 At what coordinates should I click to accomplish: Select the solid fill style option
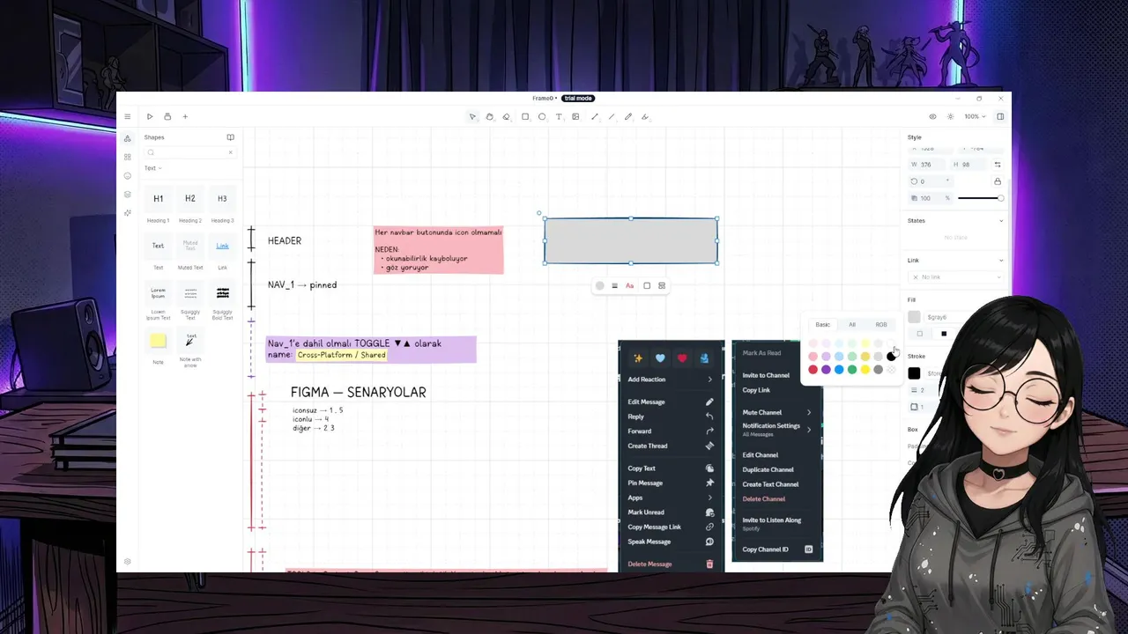click(x=944, y=334)
